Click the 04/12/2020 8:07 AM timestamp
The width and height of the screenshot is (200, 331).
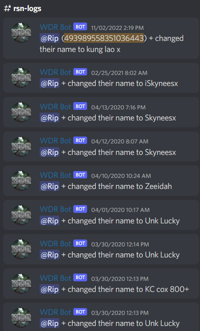pos(120,142)
